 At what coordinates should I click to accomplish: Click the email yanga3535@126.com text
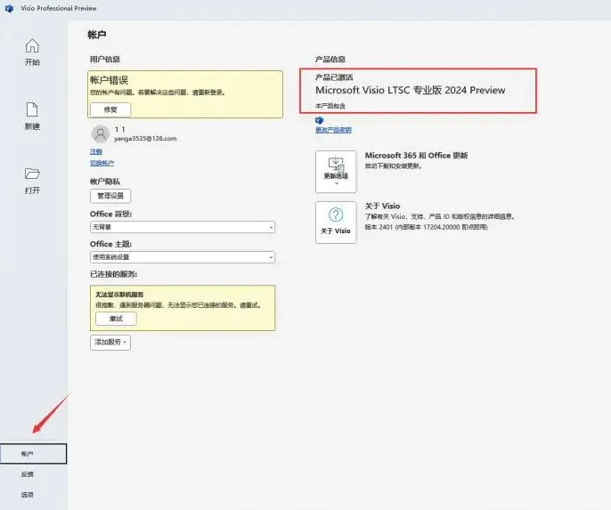(145, 139)
